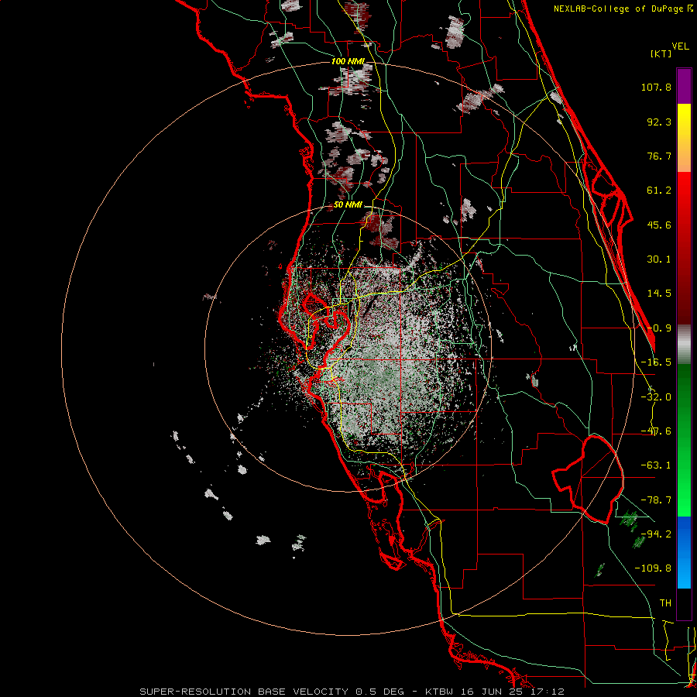The image size is (697, 697).
Task: Click the -63.1 velocity scale value
Action: pyautogui.click(x=656, y=465)
